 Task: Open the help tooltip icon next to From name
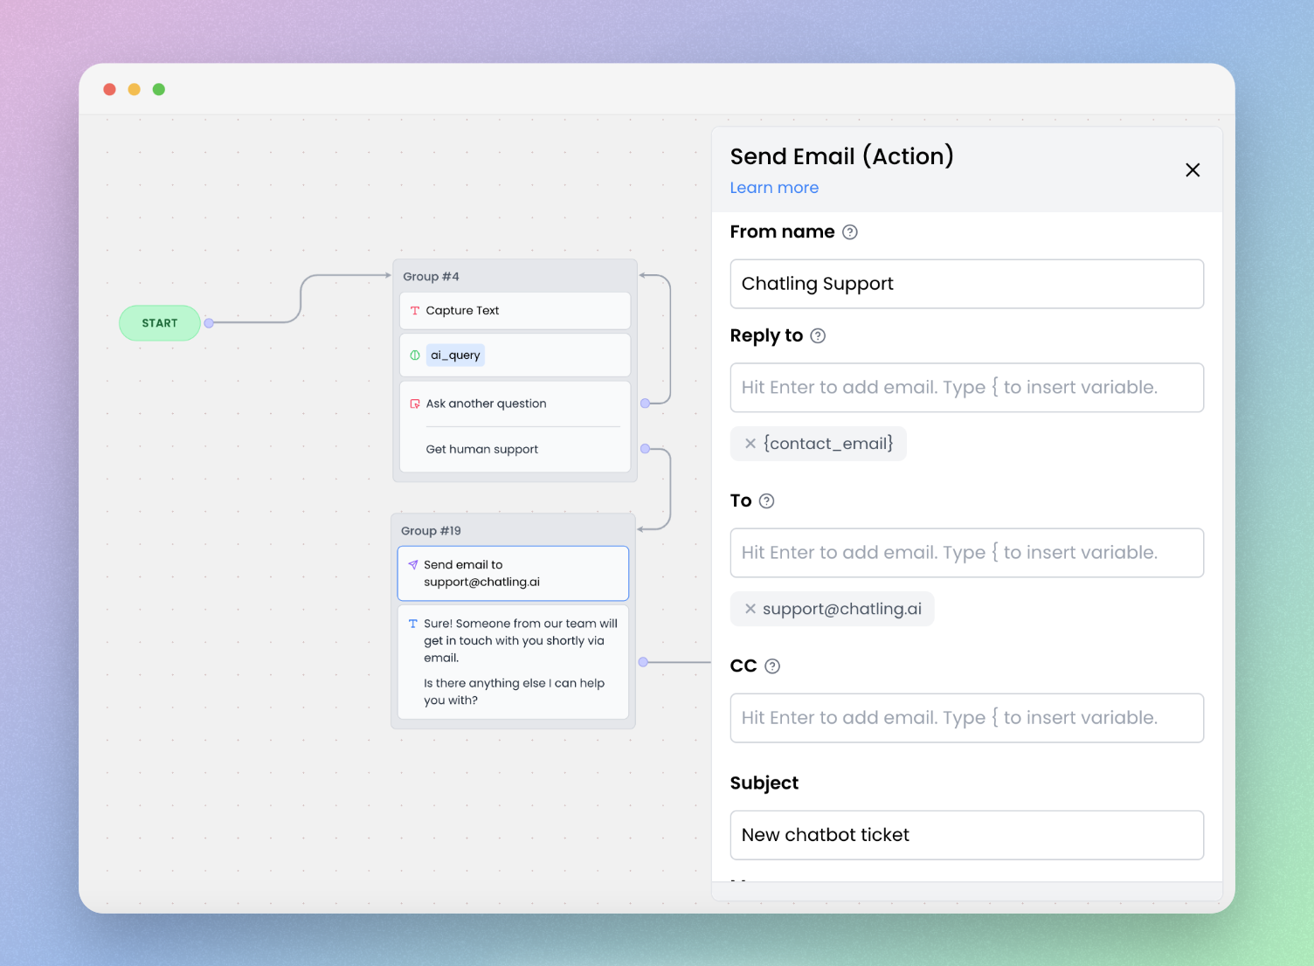(850, 232)
